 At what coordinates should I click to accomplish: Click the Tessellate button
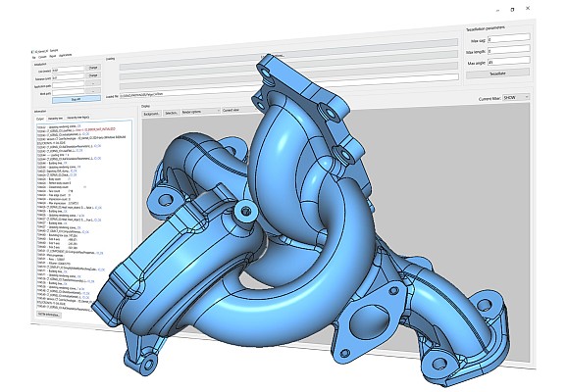[498, 73]
